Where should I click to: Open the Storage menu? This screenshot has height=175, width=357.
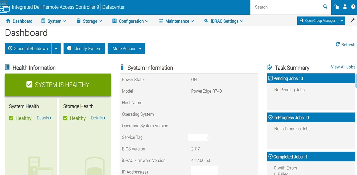coord(89,21)
